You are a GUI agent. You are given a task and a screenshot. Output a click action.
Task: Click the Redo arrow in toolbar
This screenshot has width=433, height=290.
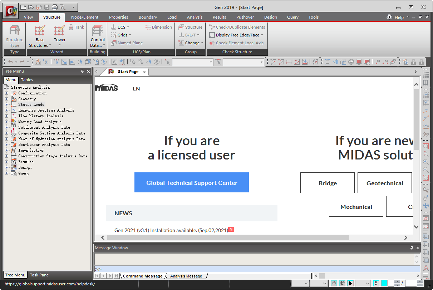(22, 62)
